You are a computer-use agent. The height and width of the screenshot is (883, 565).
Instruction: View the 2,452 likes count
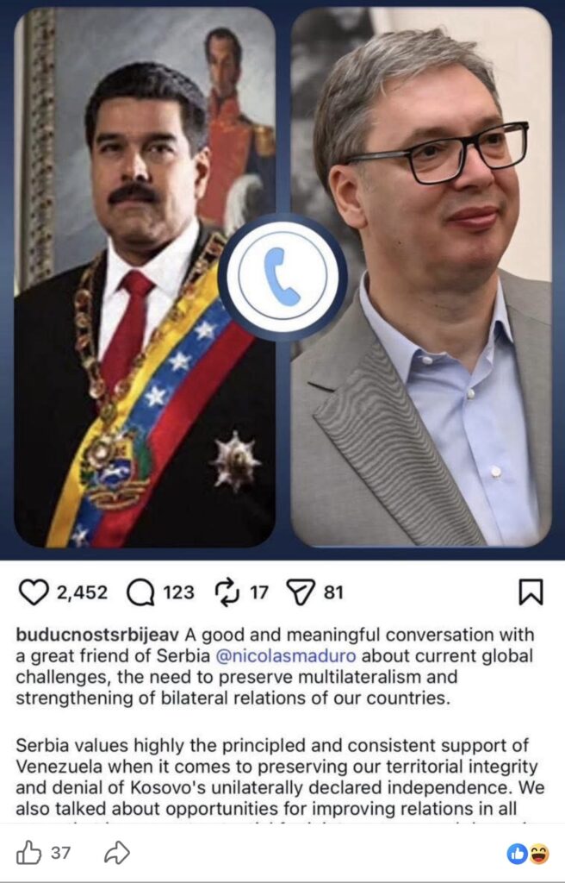(82, 592)
